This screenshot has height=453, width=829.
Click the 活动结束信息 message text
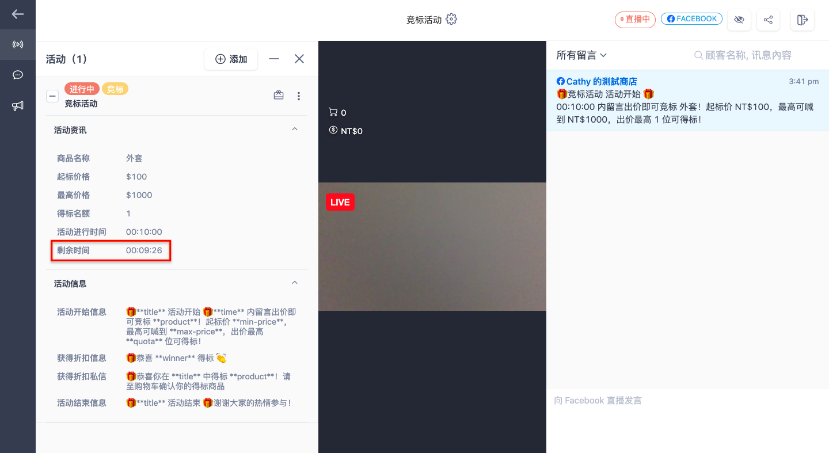coord(208,403)
